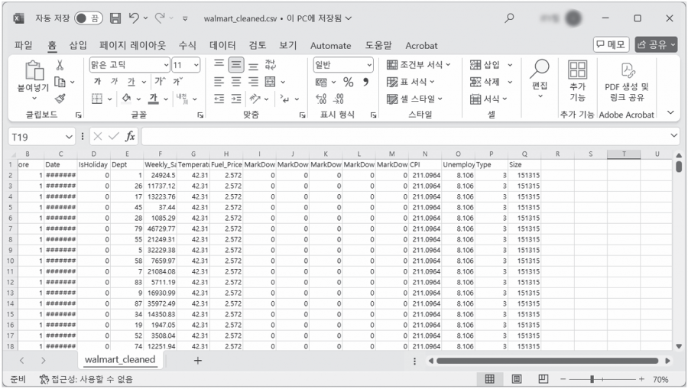The height and width of the screenshot is (389, 688).
Task: Click the Merge and Center icon
Action: [271, 82]
